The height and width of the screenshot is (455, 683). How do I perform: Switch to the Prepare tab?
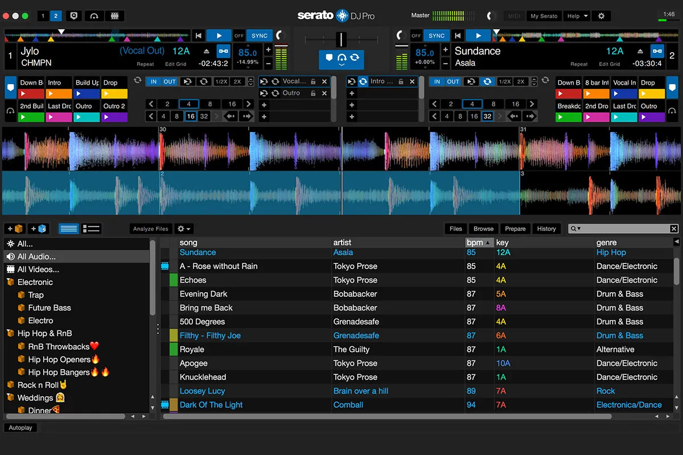coord(515,229)
